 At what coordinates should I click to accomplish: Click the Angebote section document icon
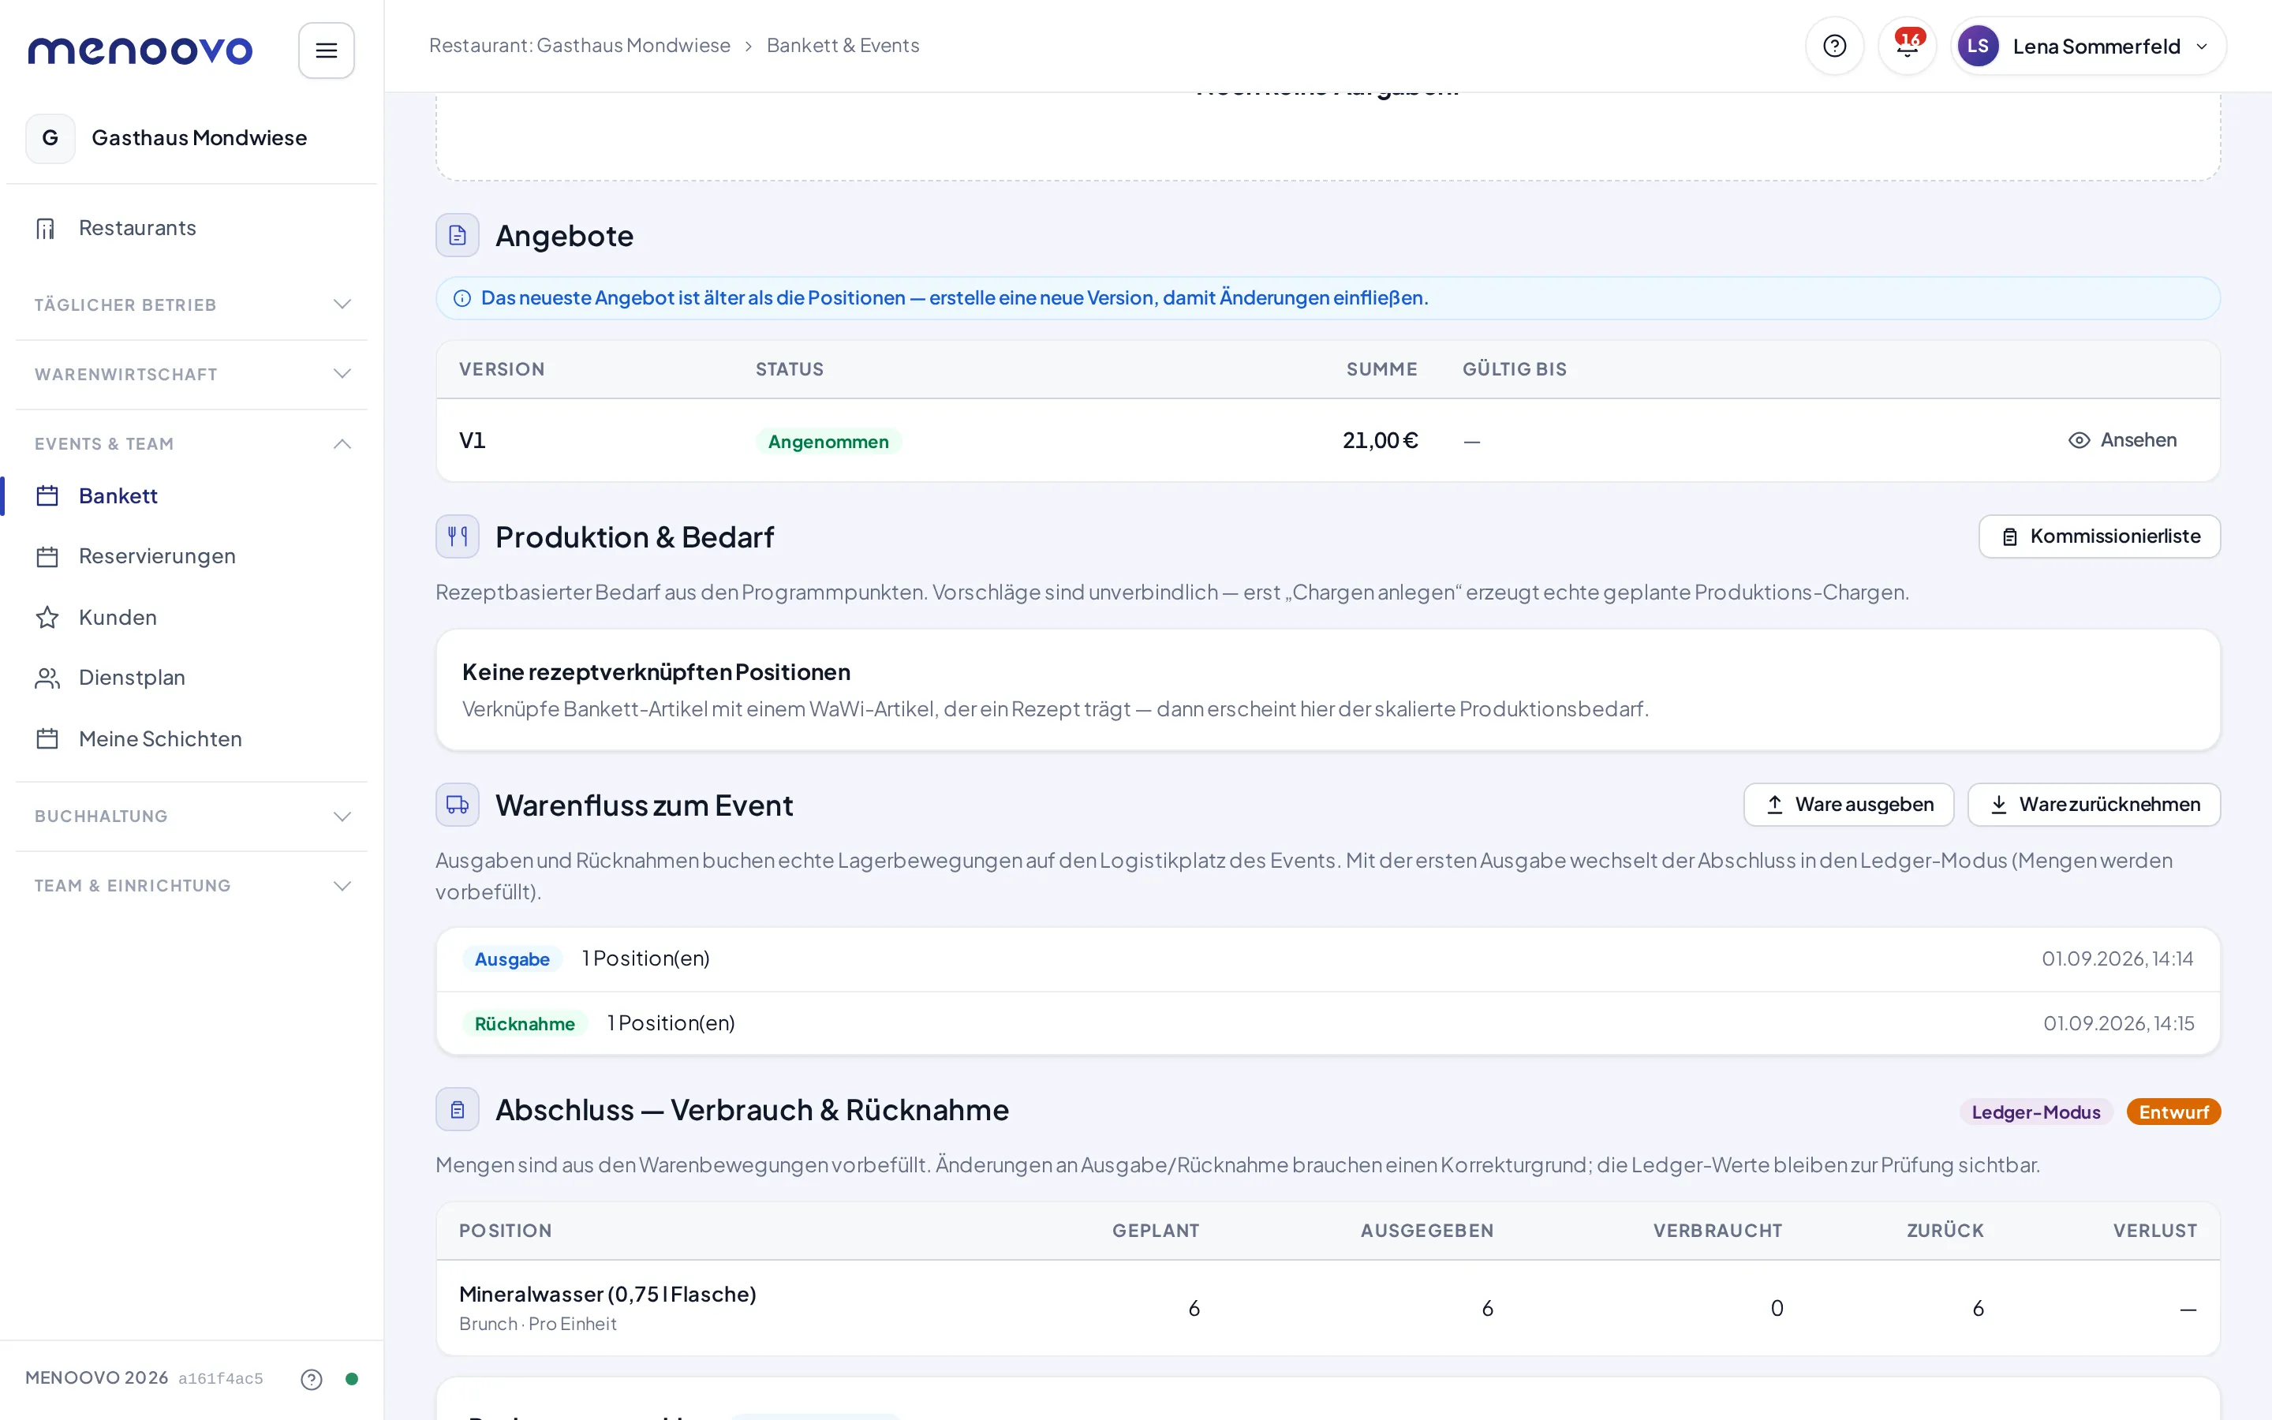(458, 235)
